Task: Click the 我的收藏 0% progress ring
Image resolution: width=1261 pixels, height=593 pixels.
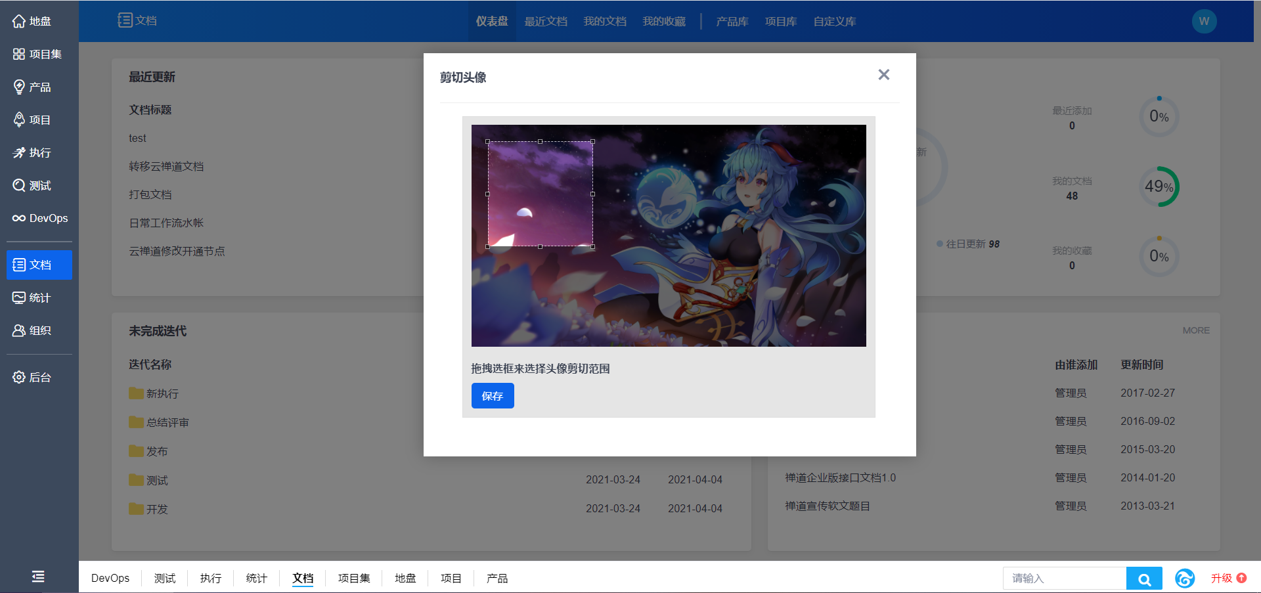Action: (1159, 256)
